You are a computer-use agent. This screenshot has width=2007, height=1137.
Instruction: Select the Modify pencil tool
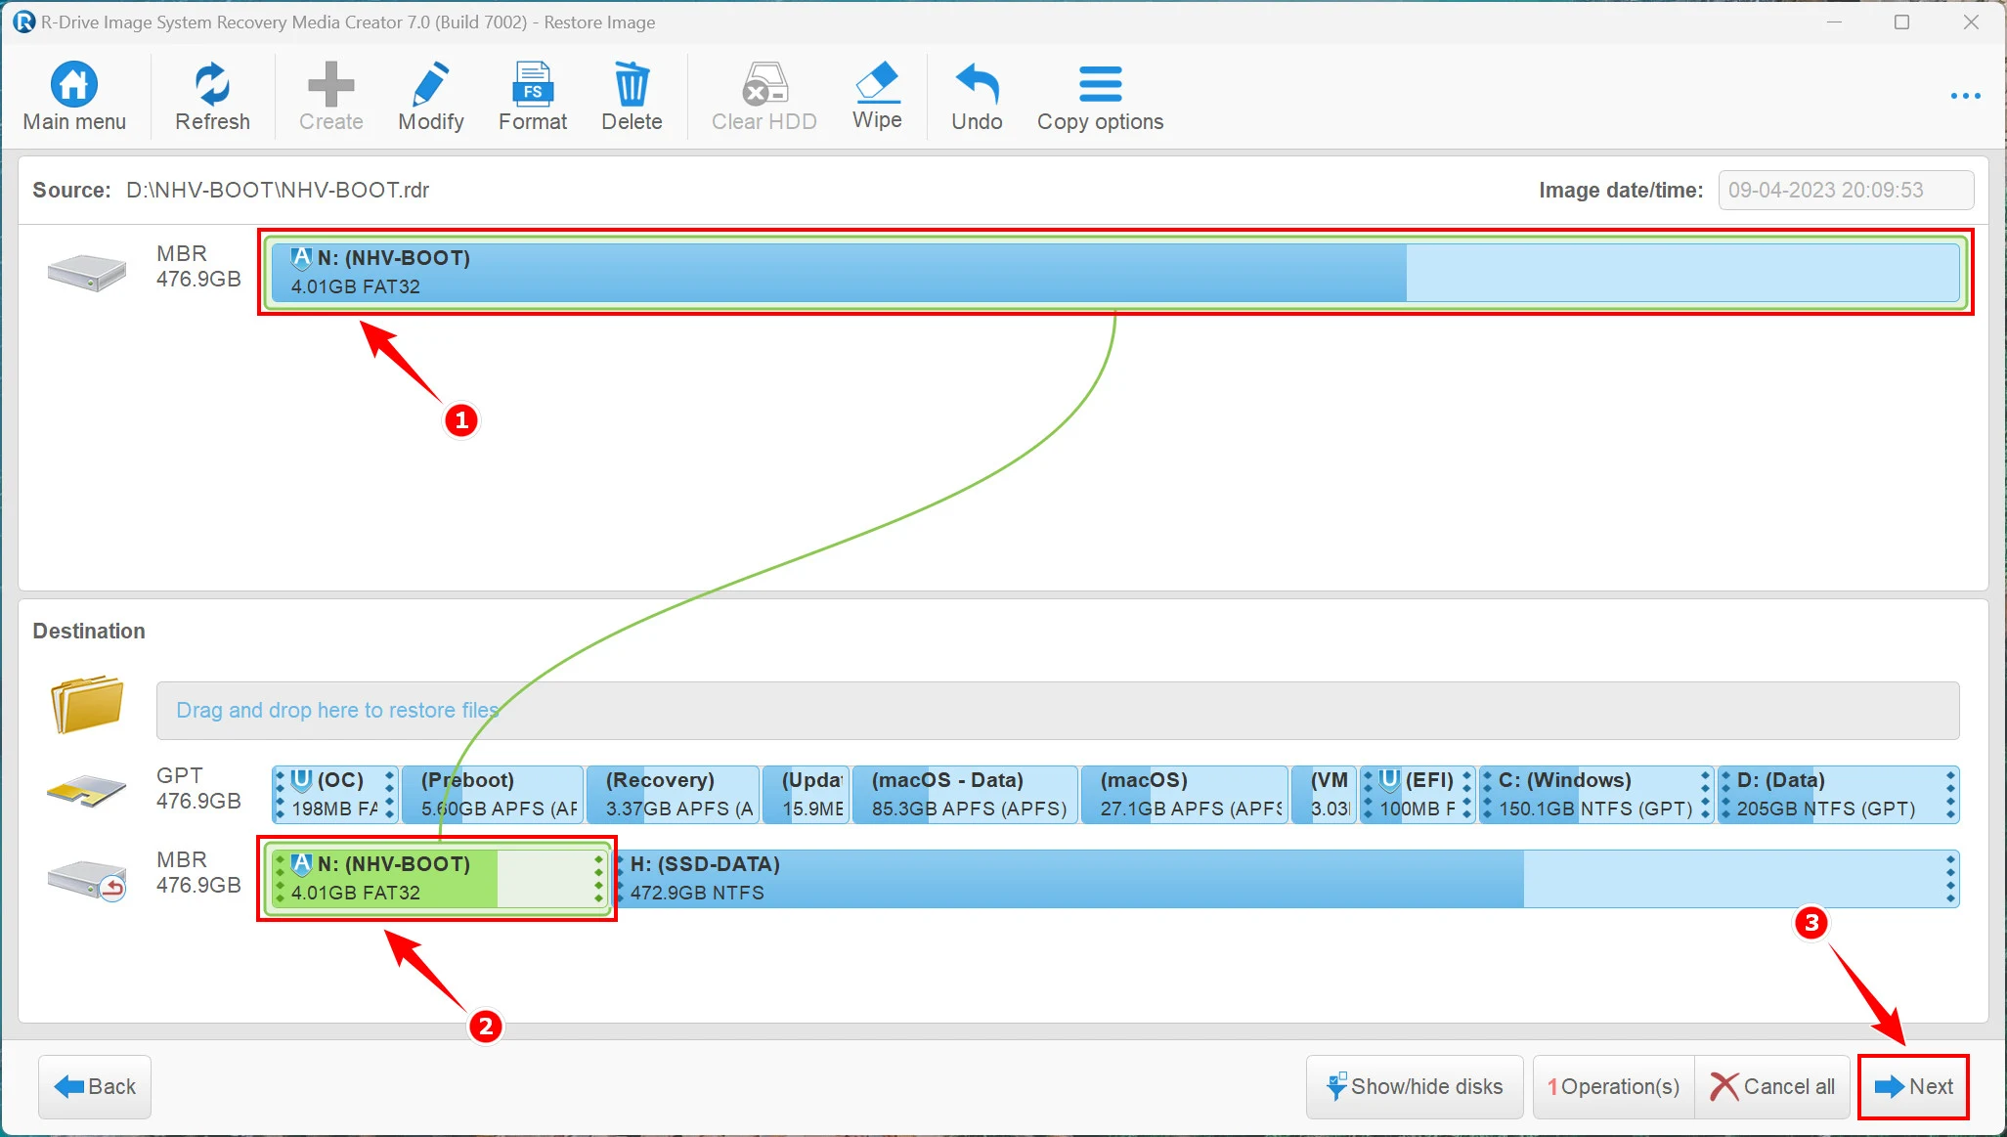tap(430, 84)
